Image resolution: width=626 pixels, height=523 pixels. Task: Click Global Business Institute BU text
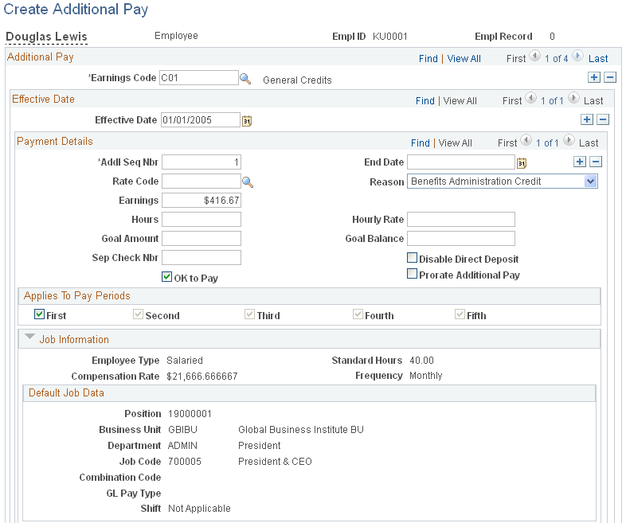(300, 430)
